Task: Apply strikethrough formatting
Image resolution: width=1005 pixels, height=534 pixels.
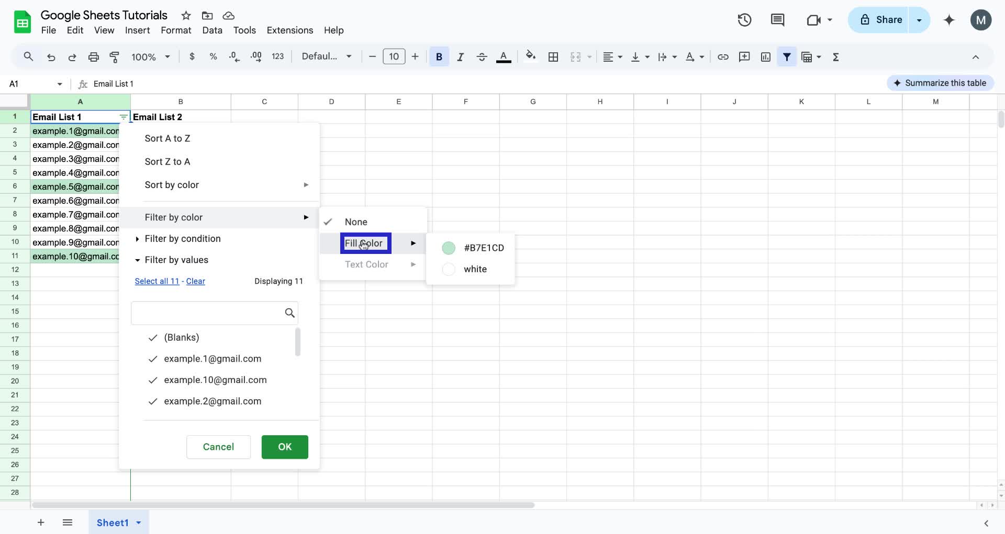Action: [x=482, y=56]
